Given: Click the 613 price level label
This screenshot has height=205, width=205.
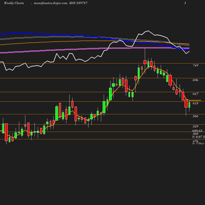Looking at the screenshot, I should coord(196,103).
